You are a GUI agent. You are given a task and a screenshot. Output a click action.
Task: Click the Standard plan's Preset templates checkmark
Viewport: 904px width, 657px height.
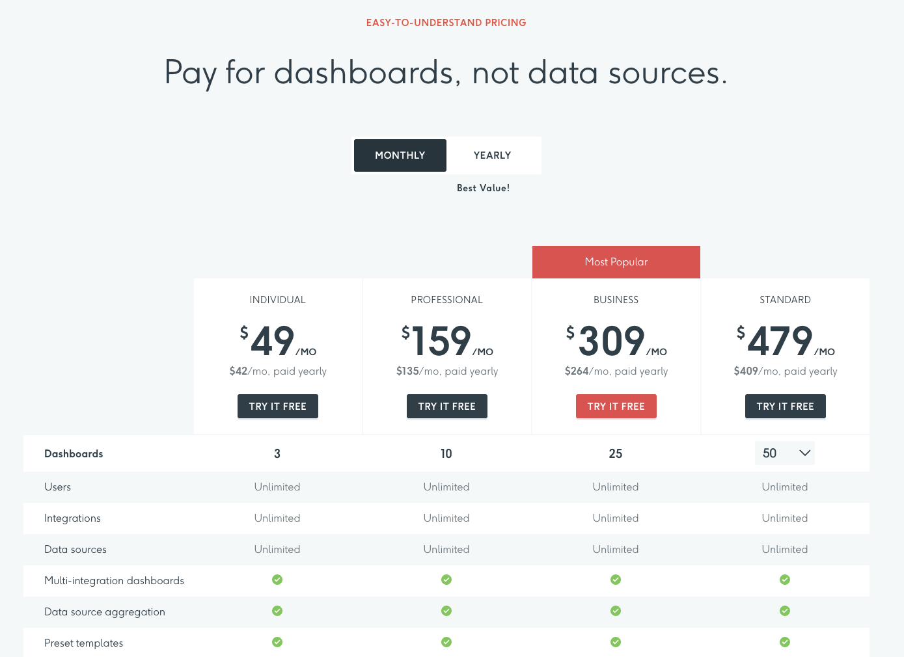785,642
